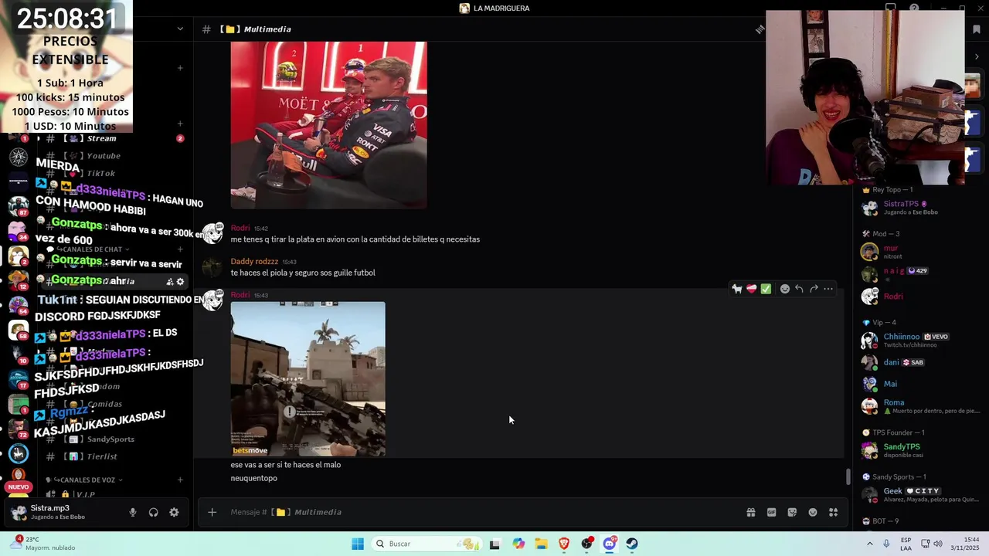Click the plus attachment button in message bar
The width and height of the screenshot is (989, 556).
point(212,512)
